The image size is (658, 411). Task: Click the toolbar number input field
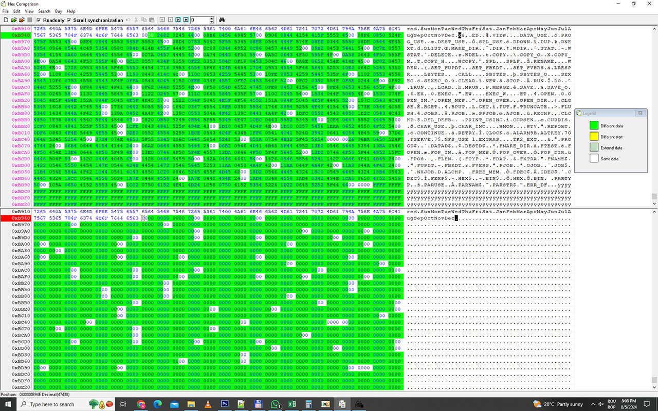pos(199,20)
